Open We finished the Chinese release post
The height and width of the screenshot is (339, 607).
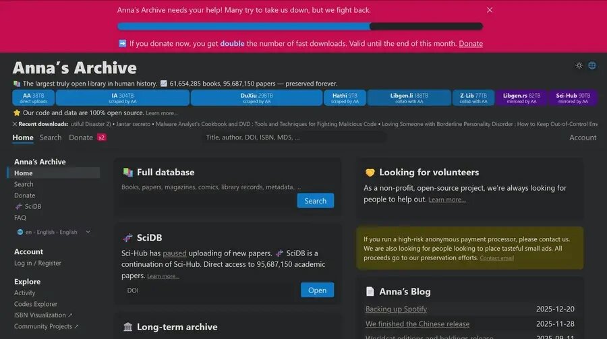tap(417, 324)
